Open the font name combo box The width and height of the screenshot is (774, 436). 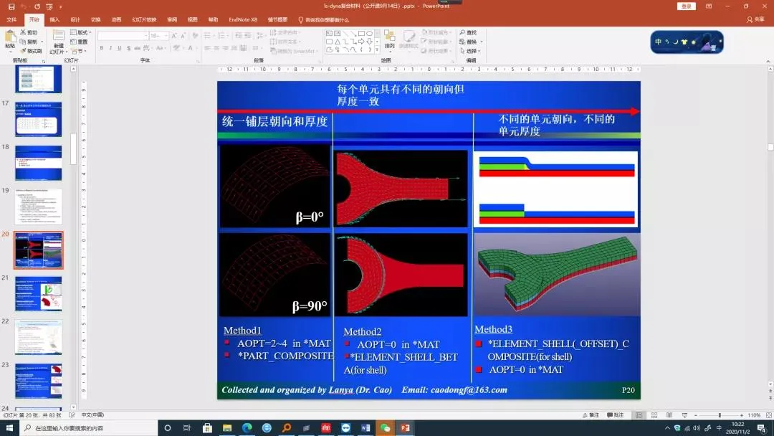[x=123, y=36]
